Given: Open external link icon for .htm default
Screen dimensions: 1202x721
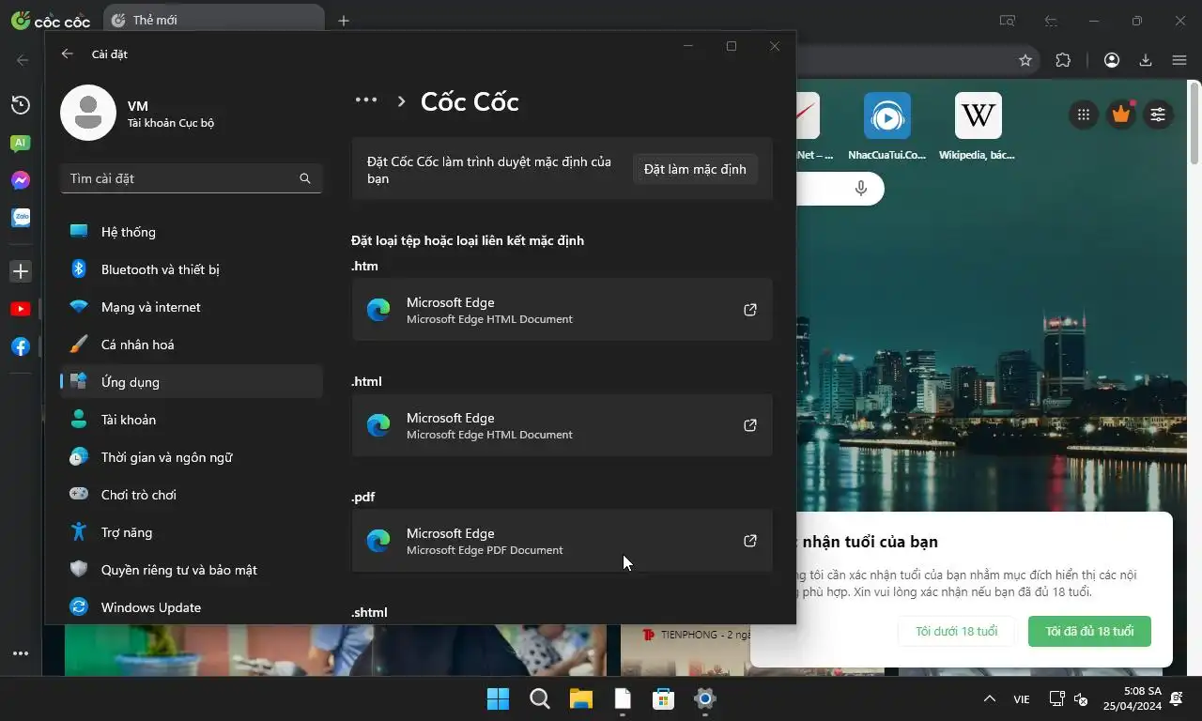Looking at the screenshot, I should point(750,310).
